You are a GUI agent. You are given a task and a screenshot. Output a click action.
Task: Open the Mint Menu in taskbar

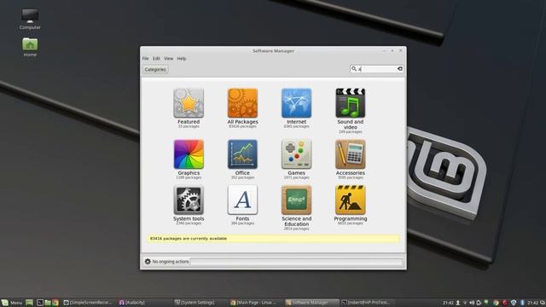coord(11,303)
